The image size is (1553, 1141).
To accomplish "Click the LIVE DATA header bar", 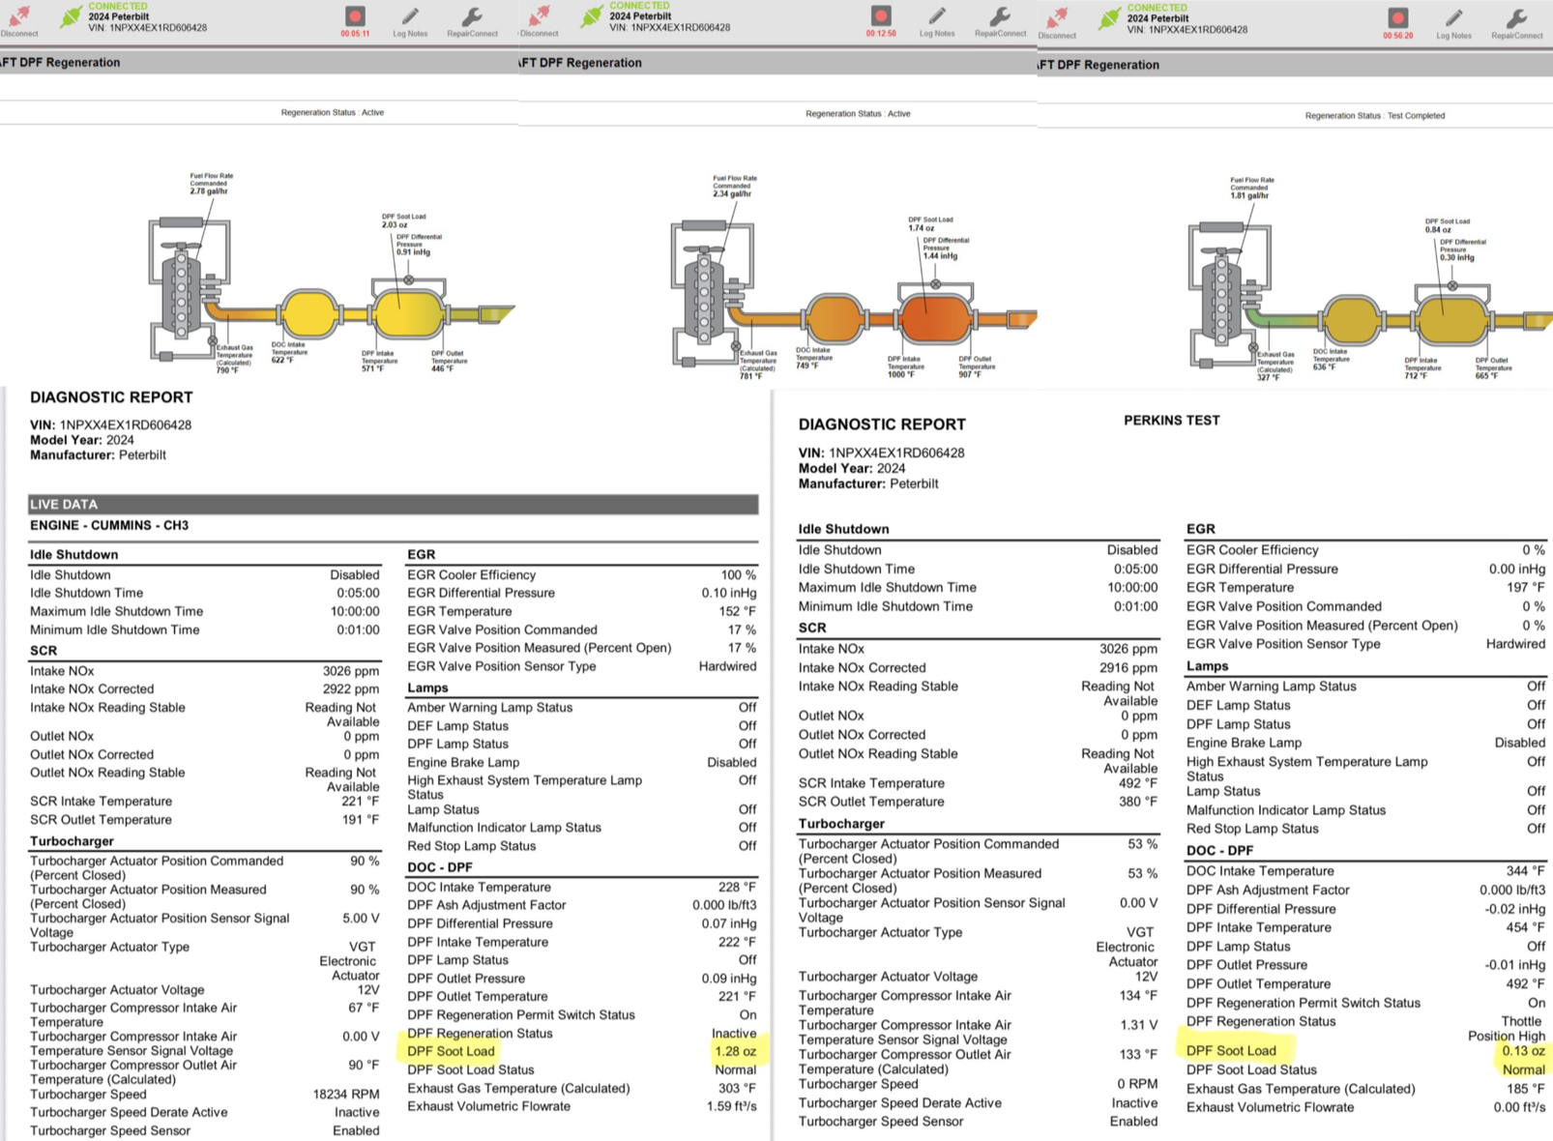I will pos(394,504).
